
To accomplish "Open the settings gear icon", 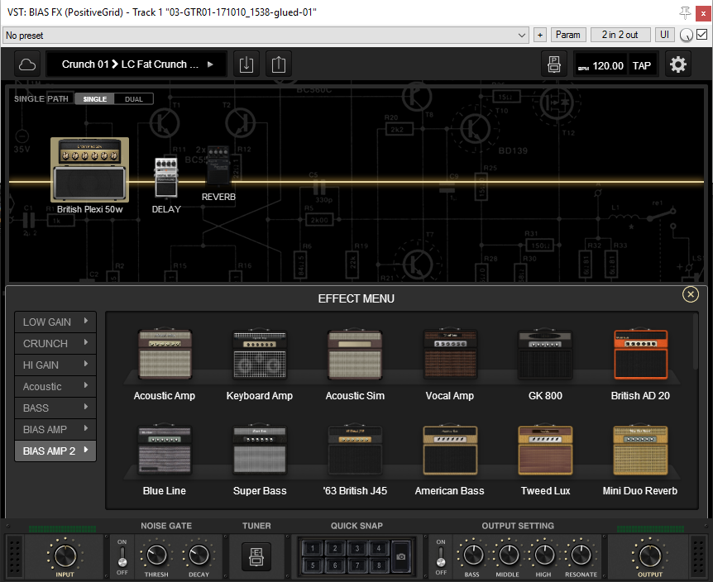I will pyautogui.click(x=678, y=64).
